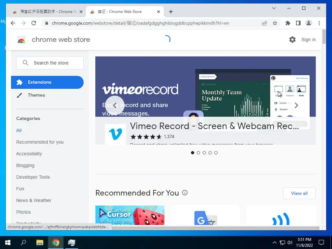Click the address bar URL
The image size is (332, 249).
(140, 23)
